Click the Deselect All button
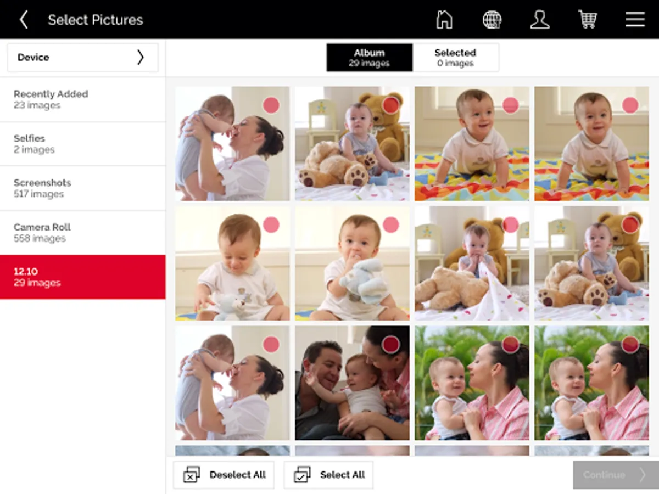This screenshot has width=659, height=494. point(224,475)
